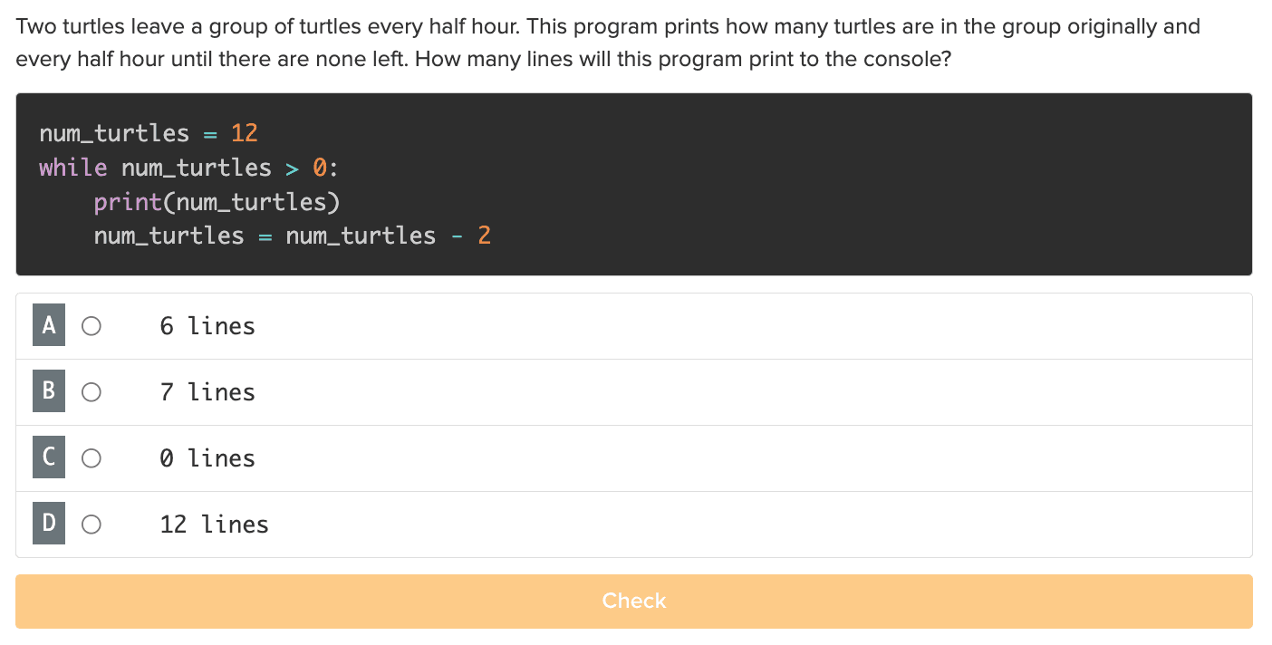The image size is (1272, 645).
Task: Choose the radio button for option C
Action: click(92, 458)
